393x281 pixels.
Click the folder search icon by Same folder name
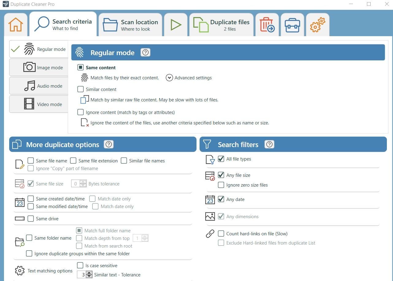click(20, 242)
